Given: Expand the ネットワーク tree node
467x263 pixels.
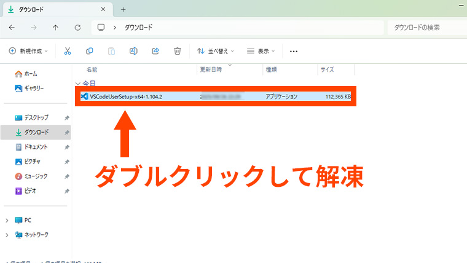Looking at the screenshot, I should [7, 235].
